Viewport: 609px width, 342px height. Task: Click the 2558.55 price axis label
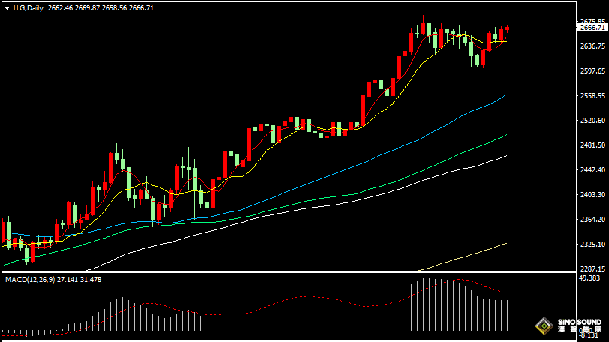tap(592, 96)
